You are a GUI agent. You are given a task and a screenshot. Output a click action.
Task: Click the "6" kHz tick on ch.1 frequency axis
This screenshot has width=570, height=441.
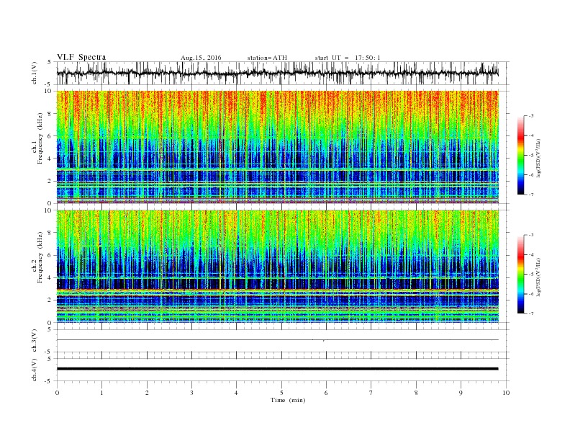click(50, 135)
